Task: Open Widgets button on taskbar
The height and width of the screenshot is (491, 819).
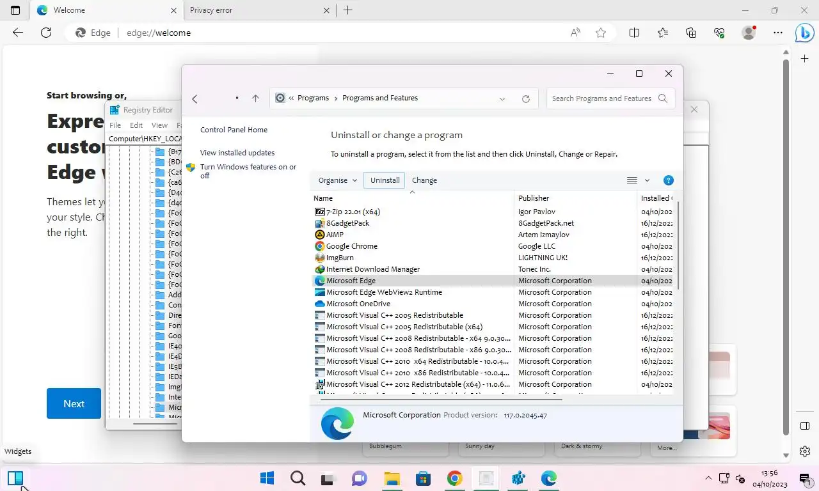Action: point(15,478)
